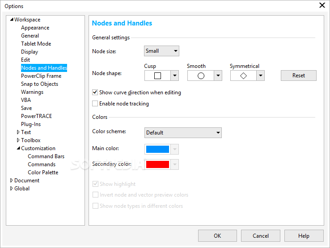The height and width of the screenshot is (248, 330).
Task: Click the Symmetrical diamond node shape icon
Action: 243,76
